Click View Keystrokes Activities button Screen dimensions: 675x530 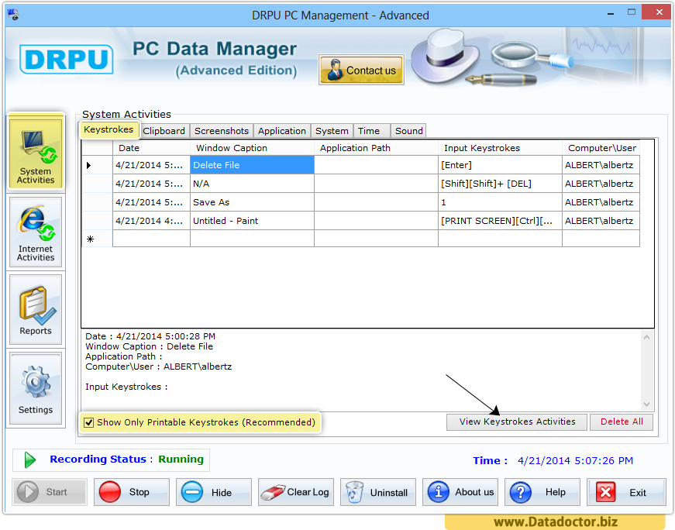coord(517,422)
